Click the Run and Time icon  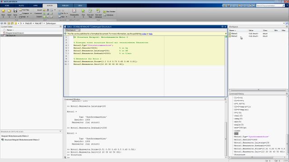90,11
